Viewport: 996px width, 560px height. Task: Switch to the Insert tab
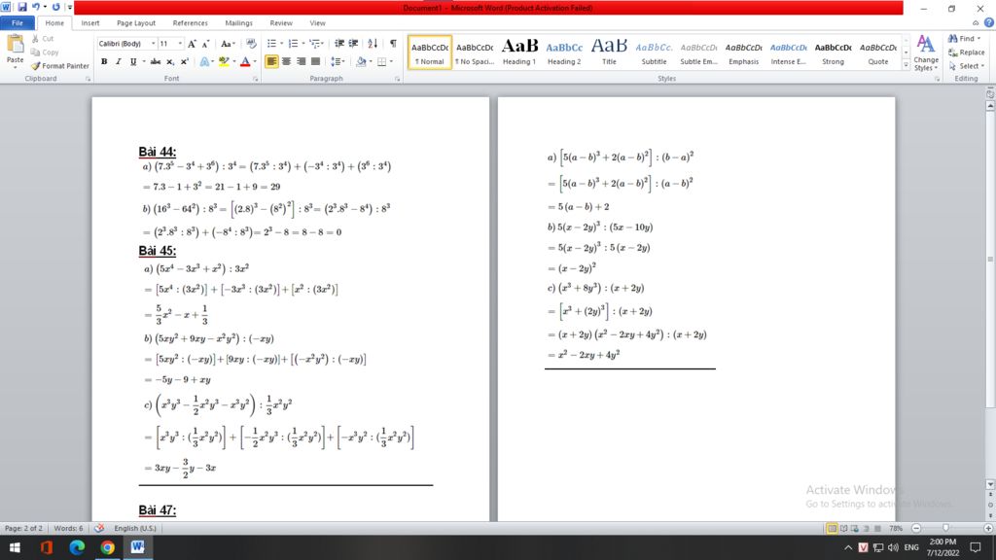tap(90, 23)
